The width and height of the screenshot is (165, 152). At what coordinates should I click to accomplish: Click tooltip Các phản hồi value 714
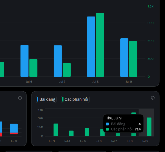(x=138, y=129)
